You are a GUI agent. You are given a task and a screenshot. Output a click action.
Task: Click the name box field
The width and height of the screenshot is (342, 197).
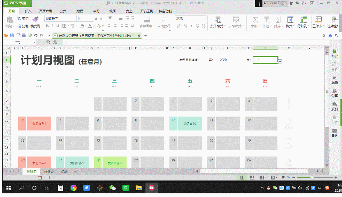point(19,42)
